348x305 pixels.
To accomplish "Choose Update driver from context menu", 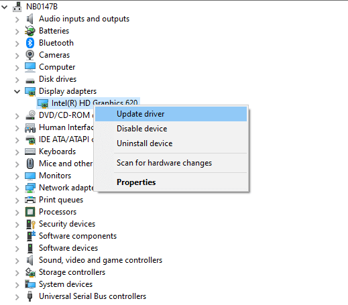I will click(171, 114).
